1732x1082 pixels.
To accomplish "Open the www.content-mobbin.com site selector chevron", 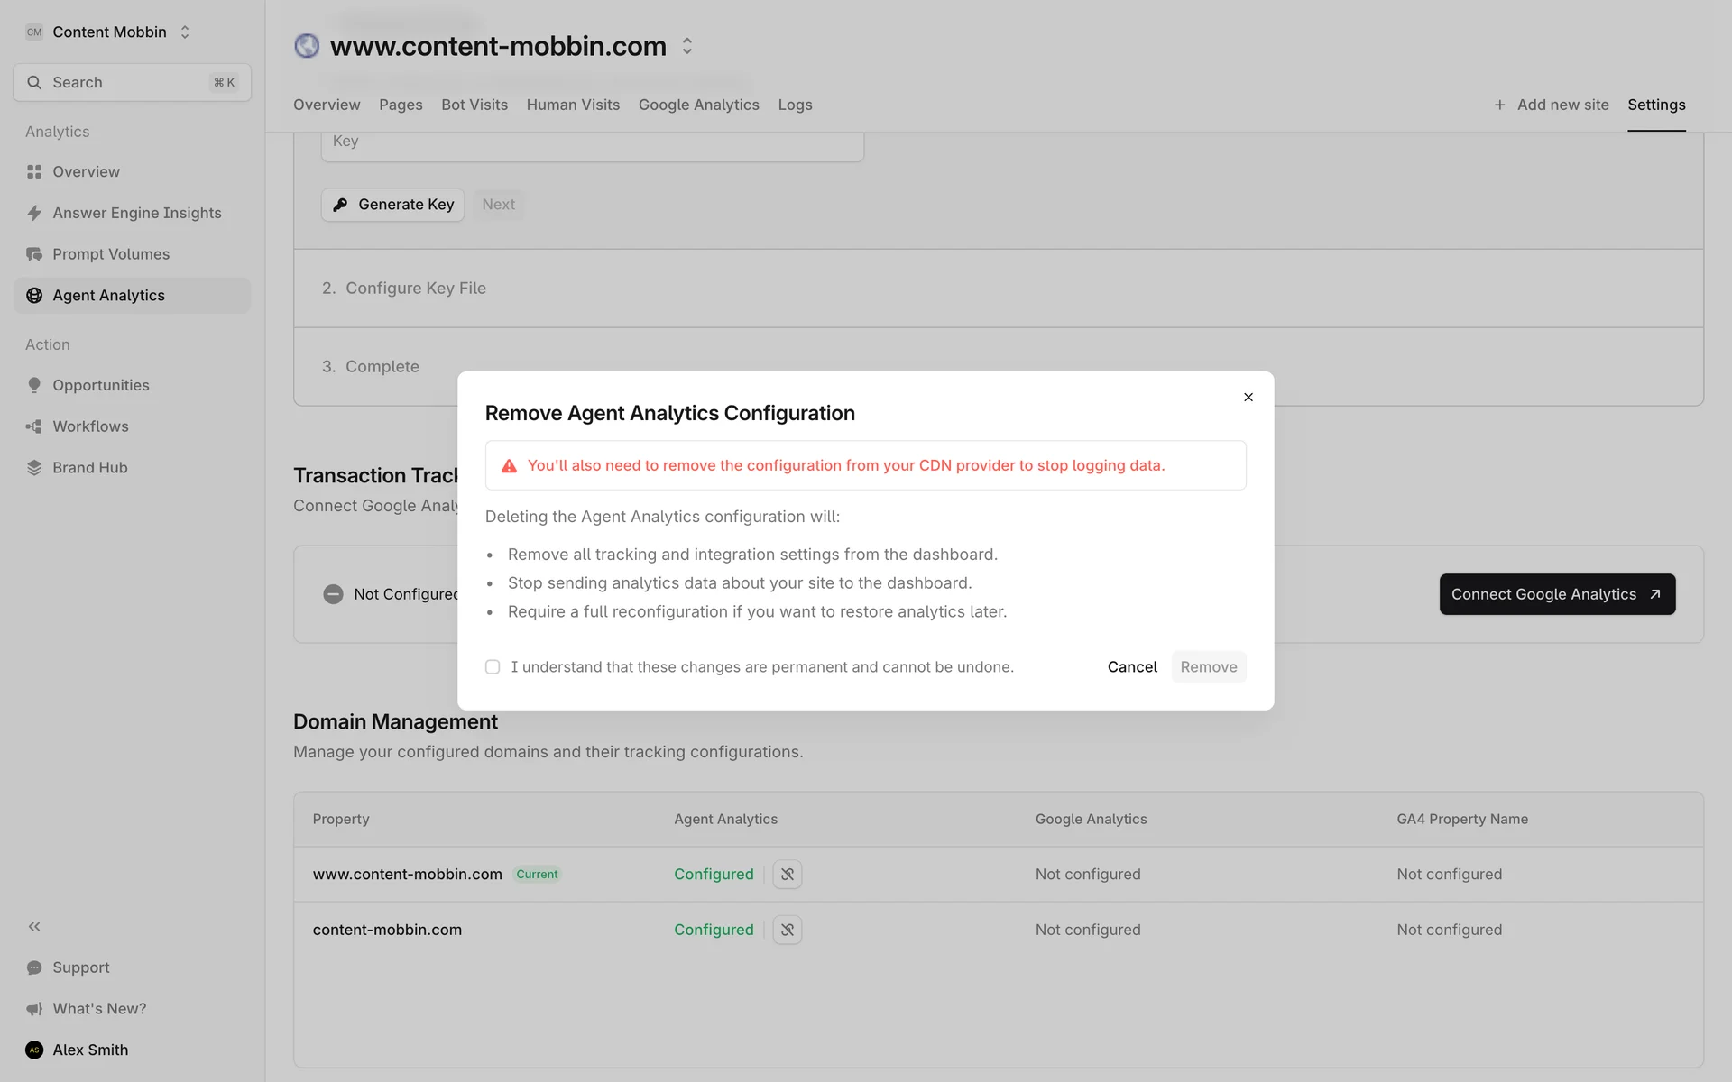I will tap(687, 46).
